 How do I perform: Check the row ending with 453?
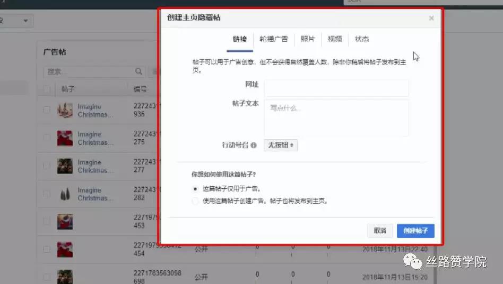point(47,221)
